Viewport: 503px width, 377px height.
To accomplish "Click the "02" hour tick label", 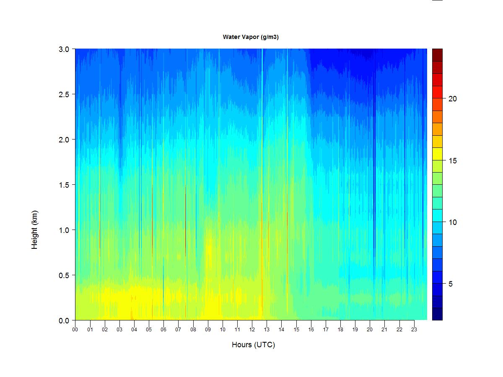I will [104, 330].
